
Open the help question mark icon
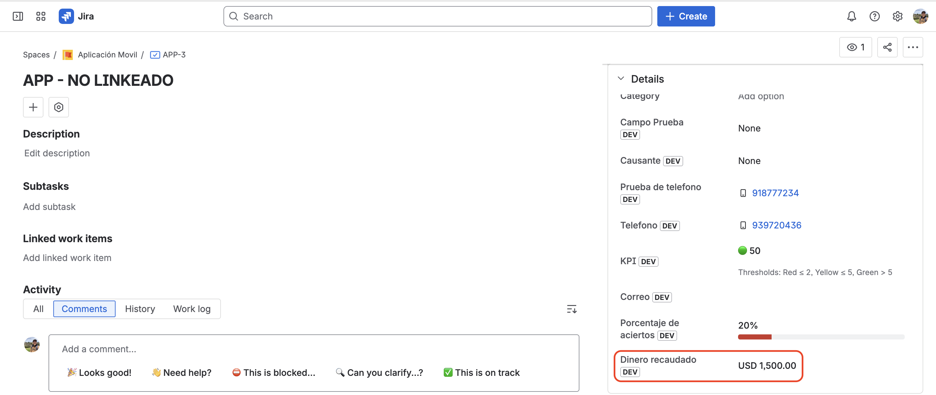874,16
